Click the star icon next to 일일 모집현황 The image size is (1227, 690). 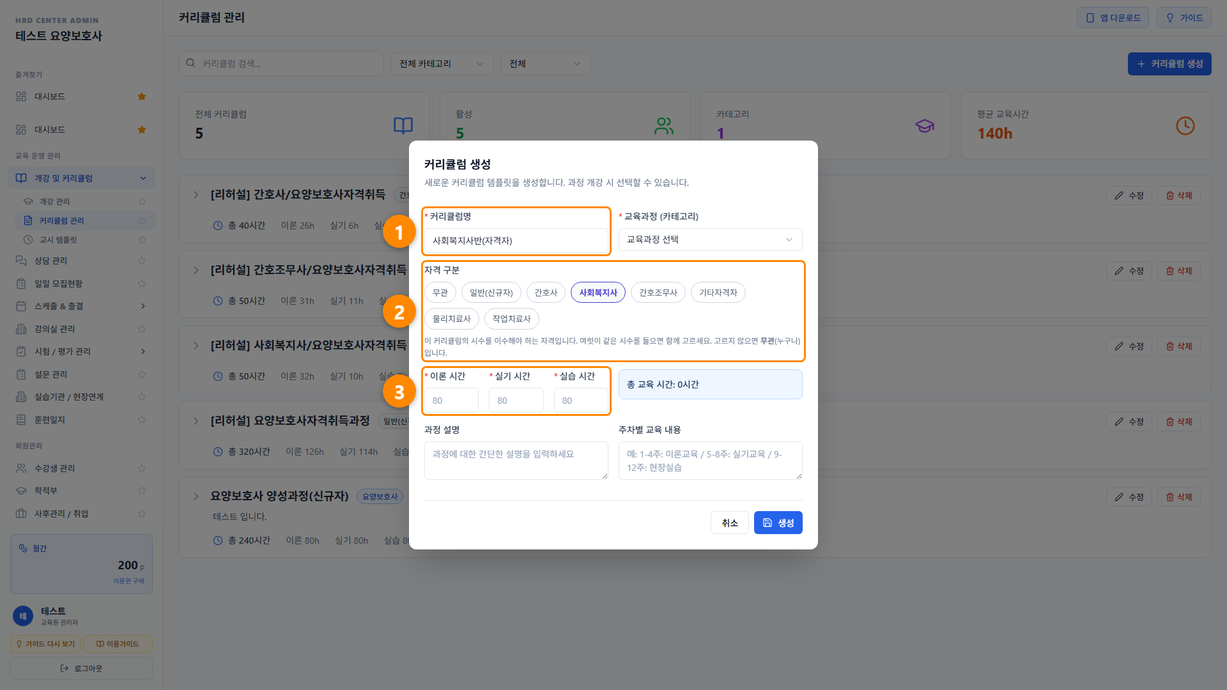pyautogui.click(x=142, y=284)
